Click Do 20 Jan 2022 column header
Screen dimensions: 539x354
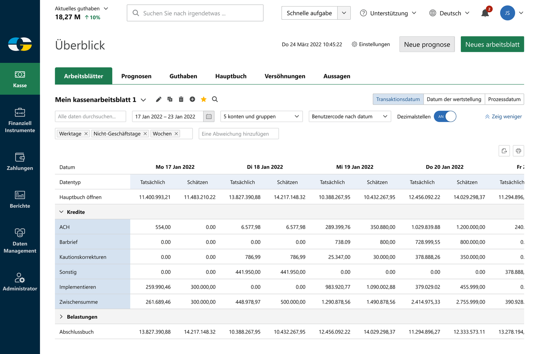[x=445, y=167]
